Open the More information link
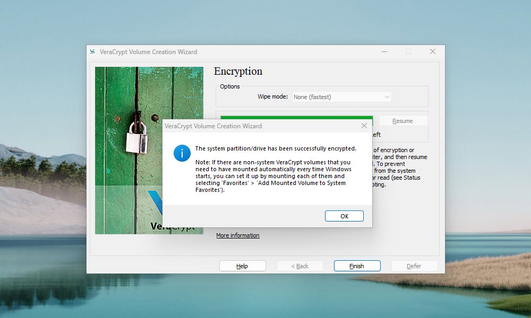Viewport: 531px width, 318px height. click(x=238, y=235)
